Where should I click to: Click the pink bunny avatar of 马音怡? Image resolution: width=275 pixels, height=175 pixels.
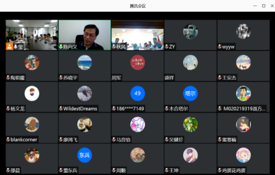coord(137,124)
